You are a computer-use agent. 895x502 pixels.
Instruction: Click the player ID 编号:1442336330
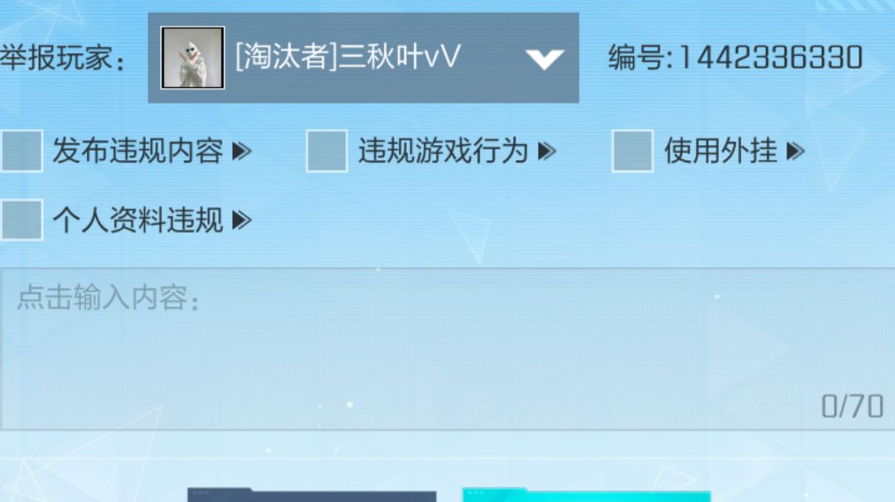(735, 58)
